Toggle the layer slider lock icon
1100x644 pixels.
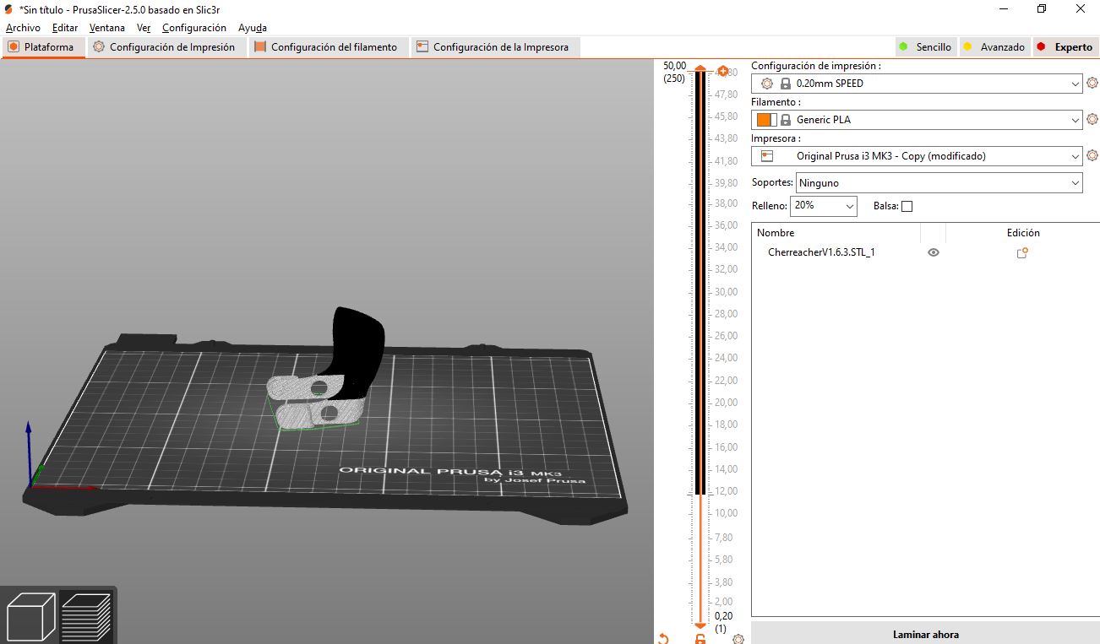coord(700,639)
